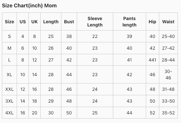
Task: Click the Bust column header
Action: (x=69, y=22)
